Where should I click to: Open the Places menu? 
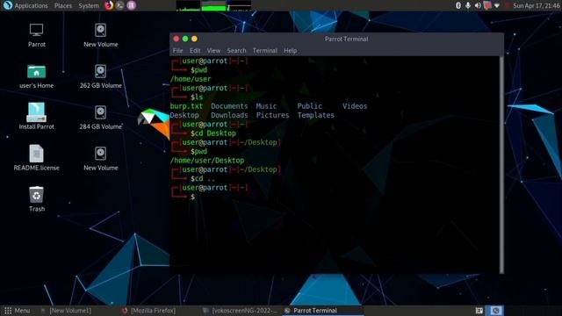click(x=63, y=6)
